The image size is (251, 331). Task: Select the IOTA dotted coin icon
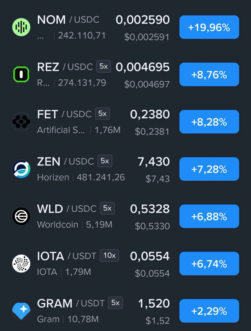21,264
